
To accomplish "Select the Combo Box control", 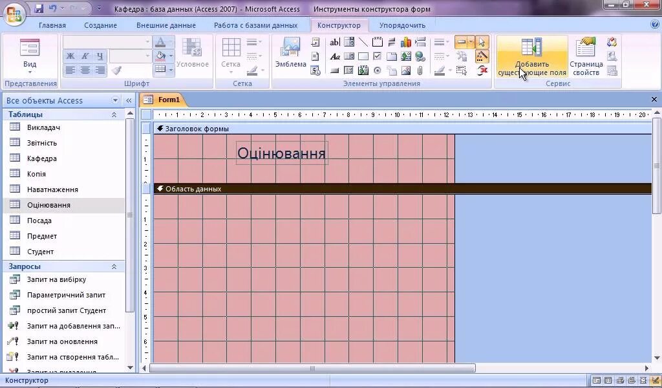I will coord(349,42).
